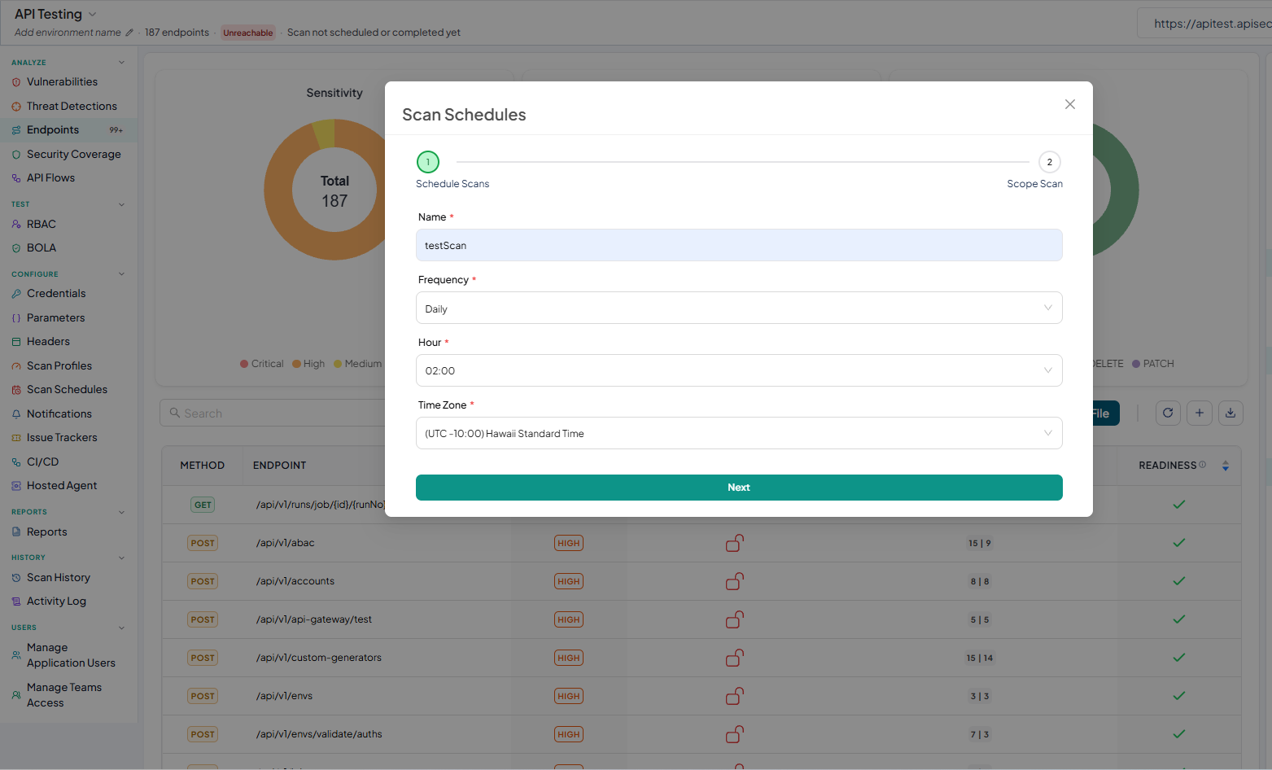Image resolution: width=1272 pixels, height=770 pixels.
Task: Click the refresh icon above endpoints table
Action: [1168, 413]
